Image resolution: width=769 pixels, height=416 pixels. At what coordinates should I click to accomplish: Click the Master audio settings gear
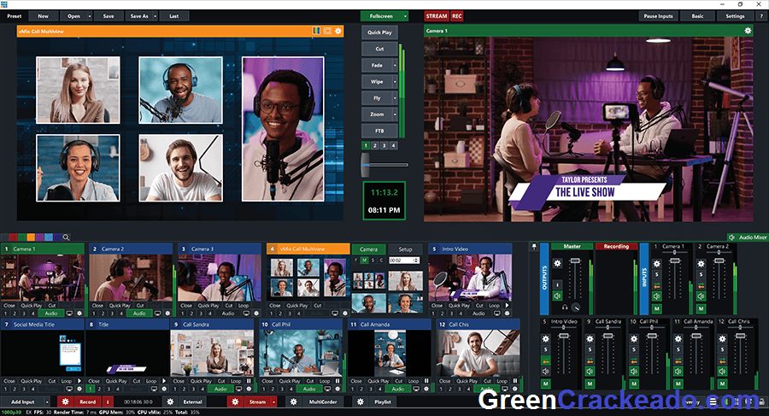click(556, 262)
